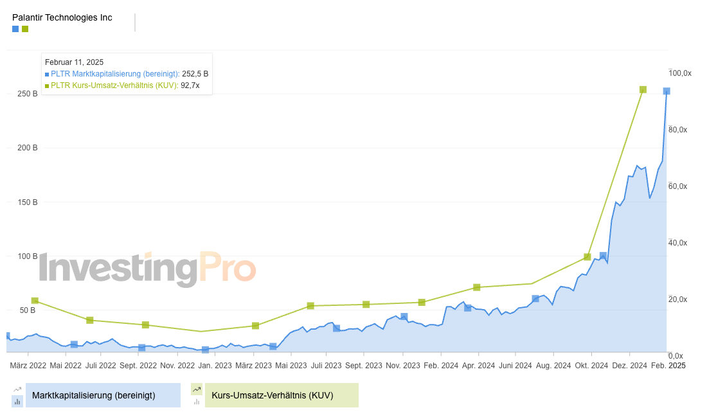Select the blue market cap marker above Sept. 2022

[141, 347]
